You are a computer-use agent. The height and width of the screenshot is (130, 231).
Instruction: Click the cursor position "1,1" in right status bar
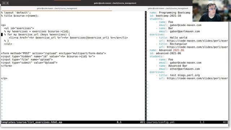point(202,122)
